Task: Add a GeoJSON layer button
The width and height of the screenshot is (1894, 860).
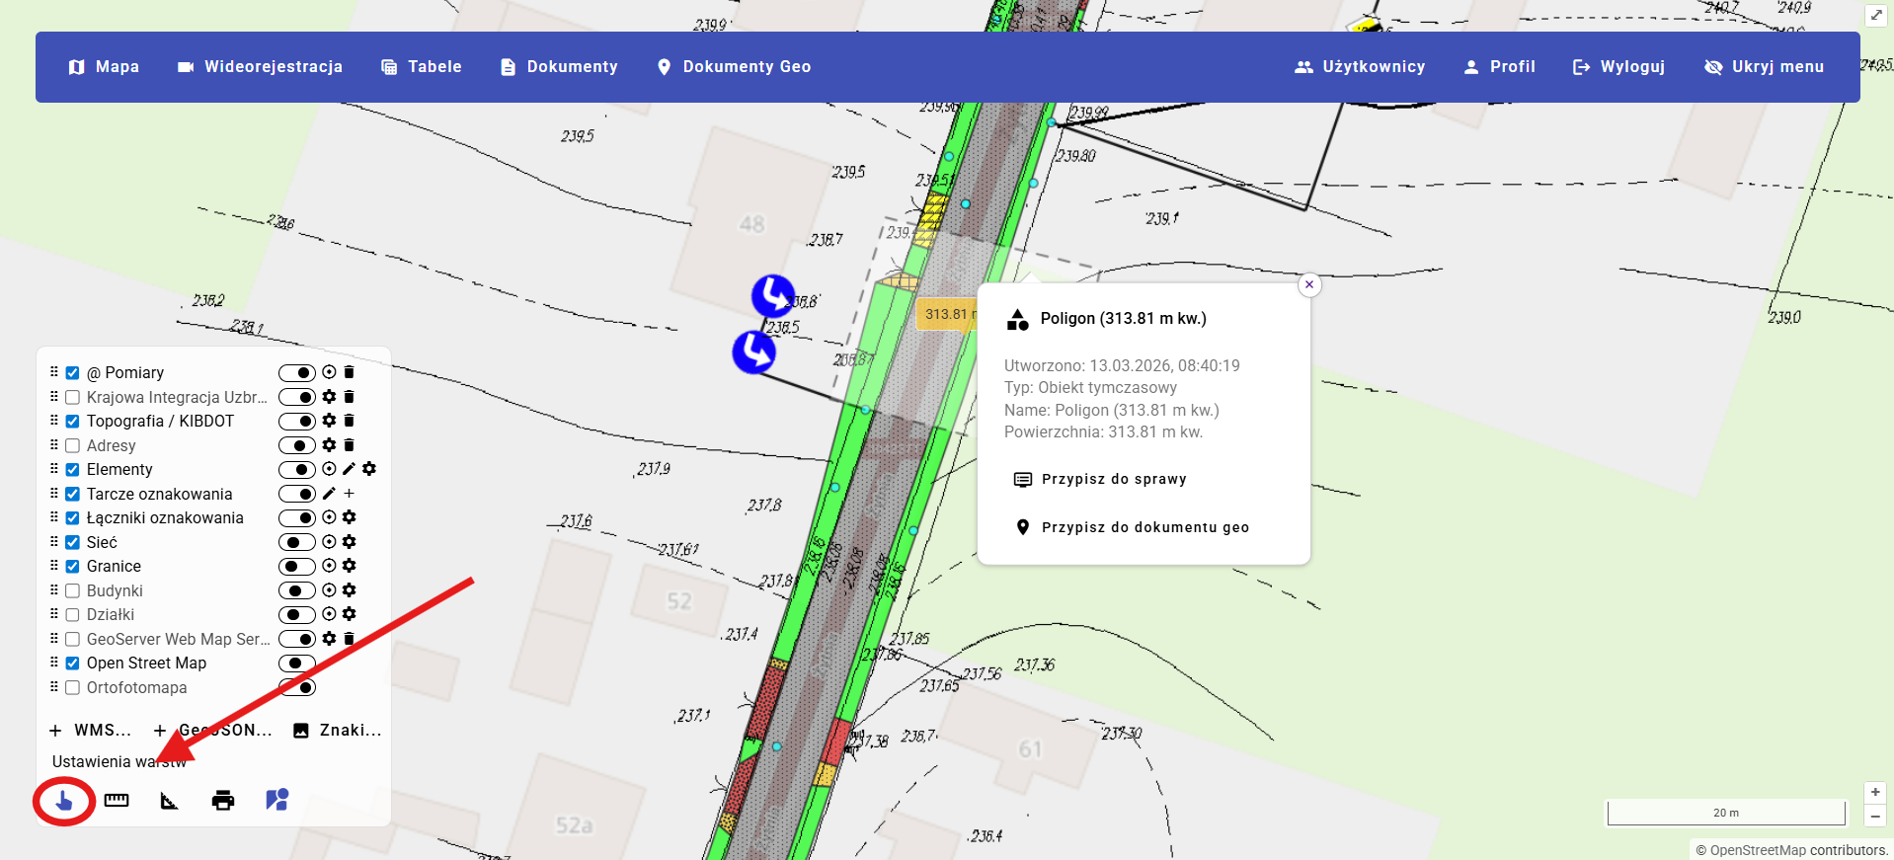Action: point(213,731)
